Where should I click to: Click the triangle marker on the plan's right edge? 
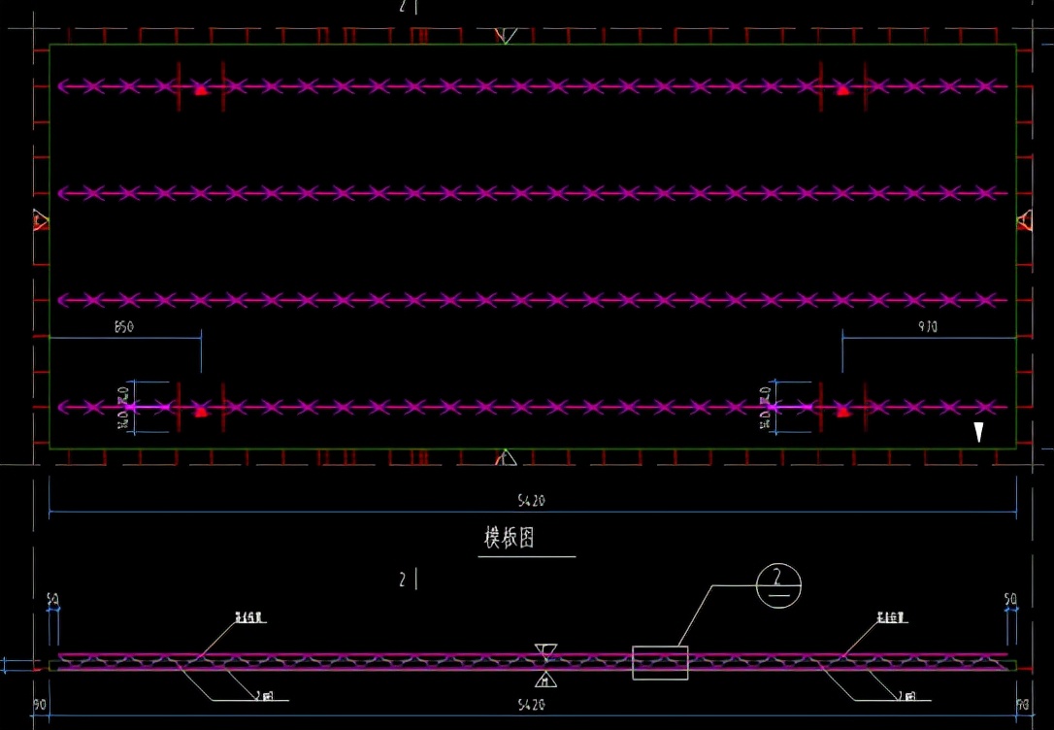tap(1025, 219)
